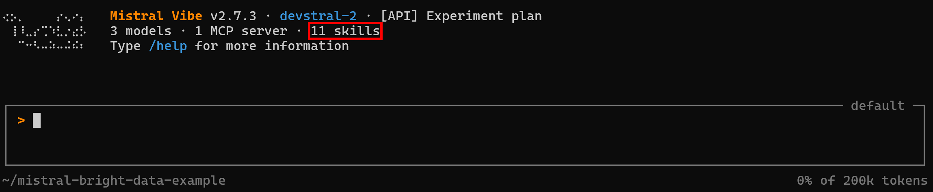Click the devstral-2 model name

(318, 16)
